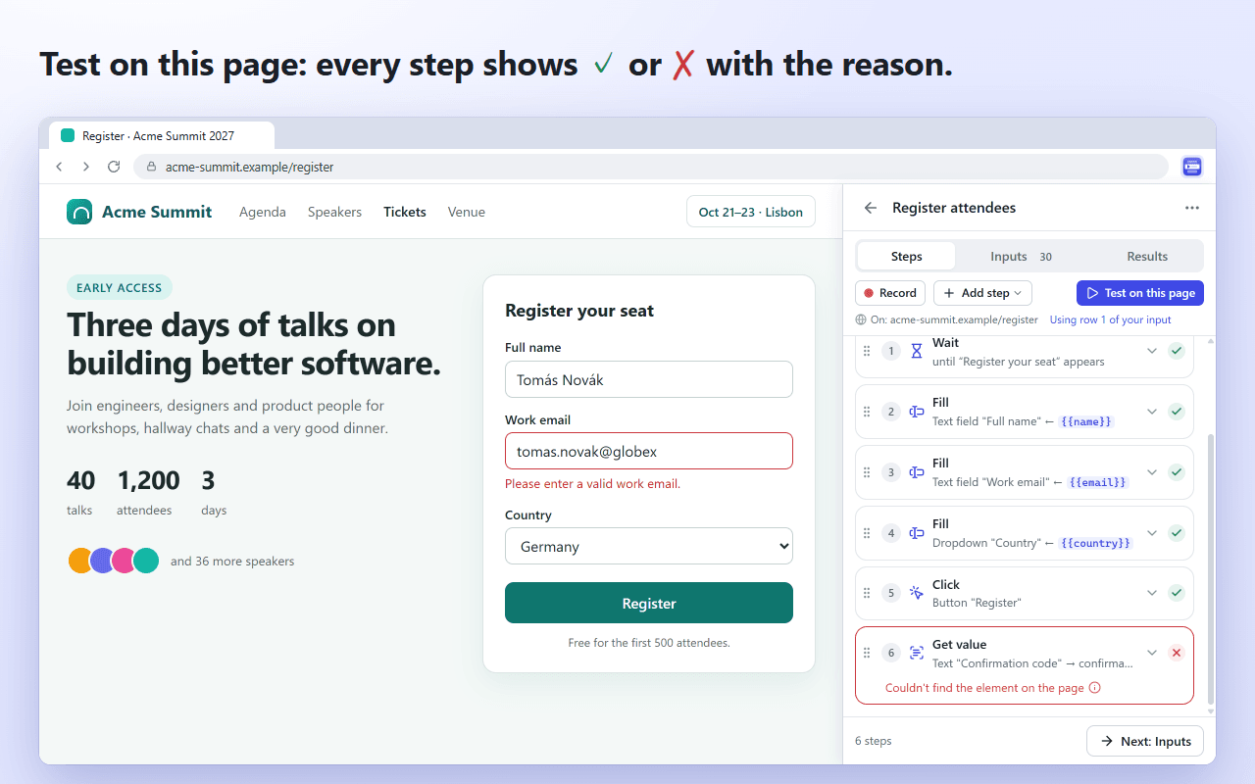Switch to the Inputs tab
Viewport: 1255px width, 784px height.
coord(1021,257)
